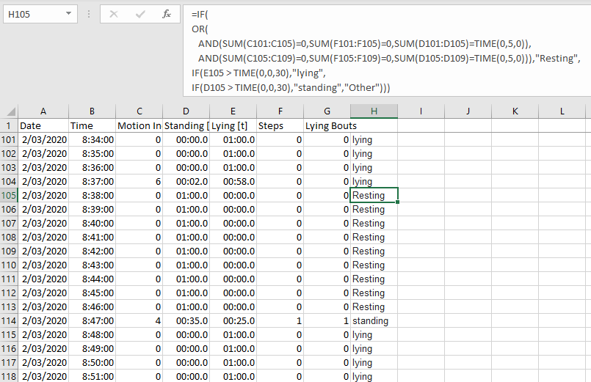
Task: Select row 105 header
Action: [9, 195]
